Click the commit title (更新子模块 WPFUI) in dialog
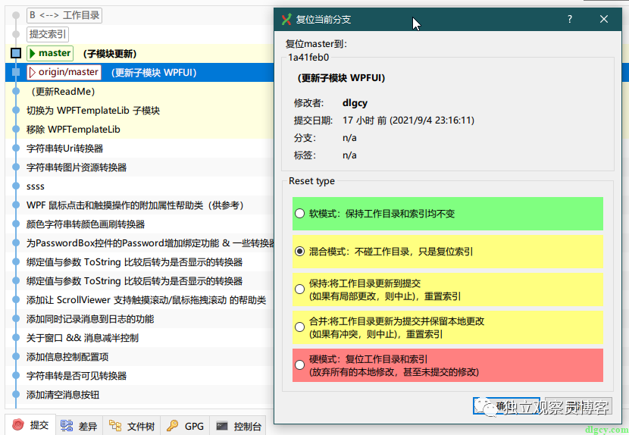This screenshot has height=435, width=629. point(341,78)
